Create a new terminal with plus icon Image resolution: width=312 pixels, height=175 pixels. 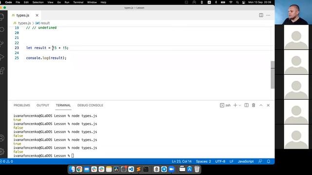[235, 105]
